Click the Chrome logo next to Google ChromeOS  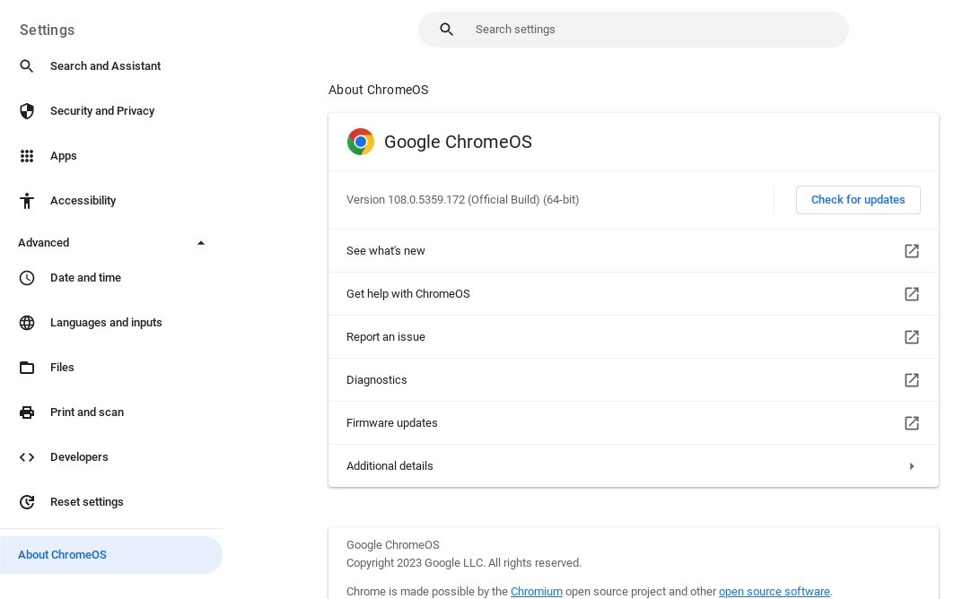pyautogui.click(x=361, y=142)
